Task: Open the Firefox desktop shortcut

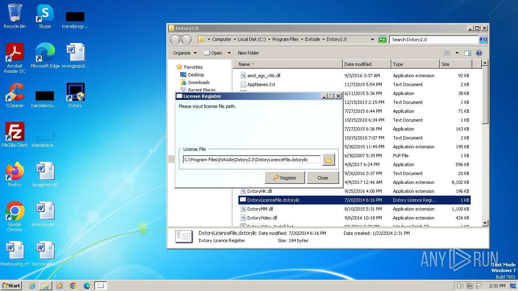Action: [x=15, y=174]
